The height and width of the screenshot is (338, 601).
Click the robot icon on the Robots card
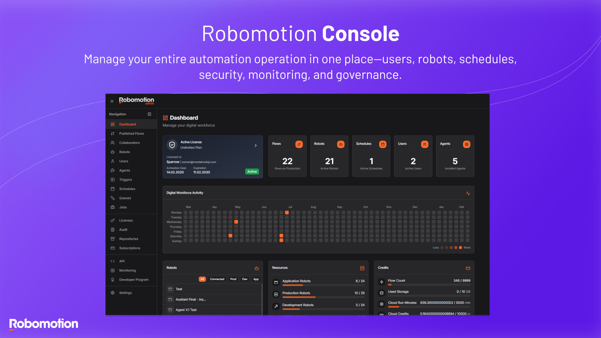tap(341, 144)
